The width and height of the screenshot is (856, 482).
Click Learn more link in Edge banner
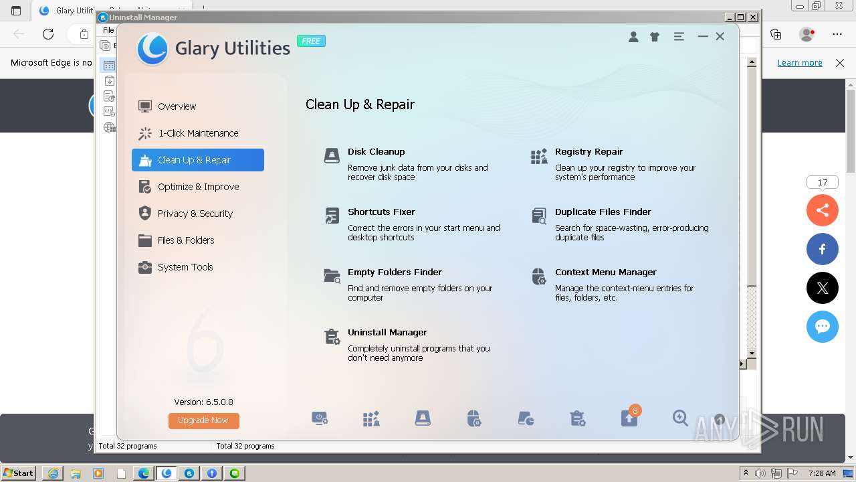[x=800, y=63]
